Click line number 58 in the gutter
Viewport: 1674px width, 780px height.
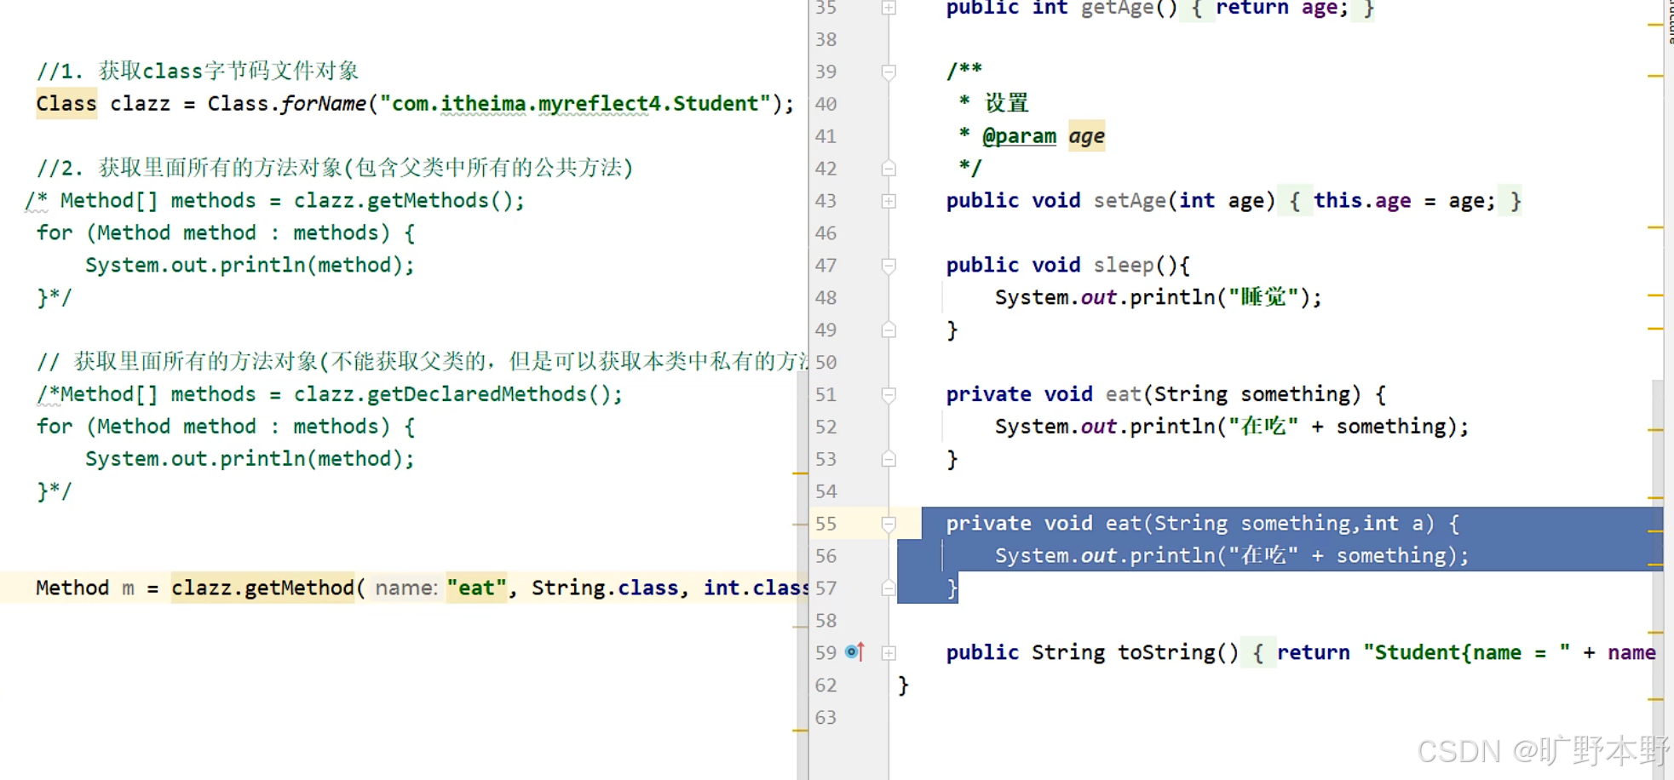825,621
